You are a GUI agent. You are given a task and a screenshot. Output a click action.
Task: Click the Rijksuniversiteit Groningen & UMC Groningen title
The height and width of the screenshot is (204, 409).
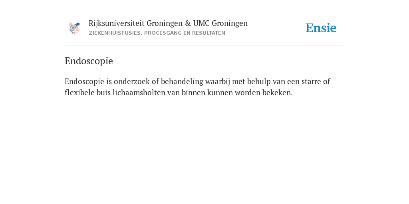(x=168, y=24)
